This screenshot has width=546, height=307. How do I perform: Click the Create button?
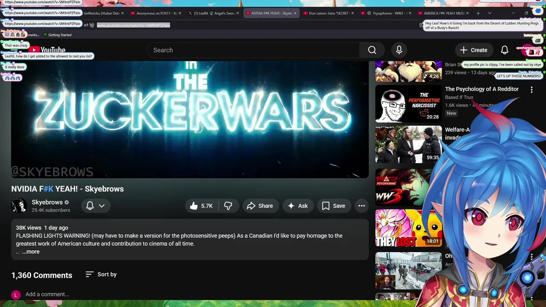(473, 50)
